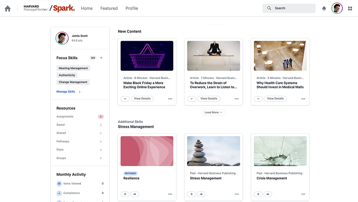Click the Items Viewed eye icon
The width and height of the screenshot is (358, 202).
(59, 184)
